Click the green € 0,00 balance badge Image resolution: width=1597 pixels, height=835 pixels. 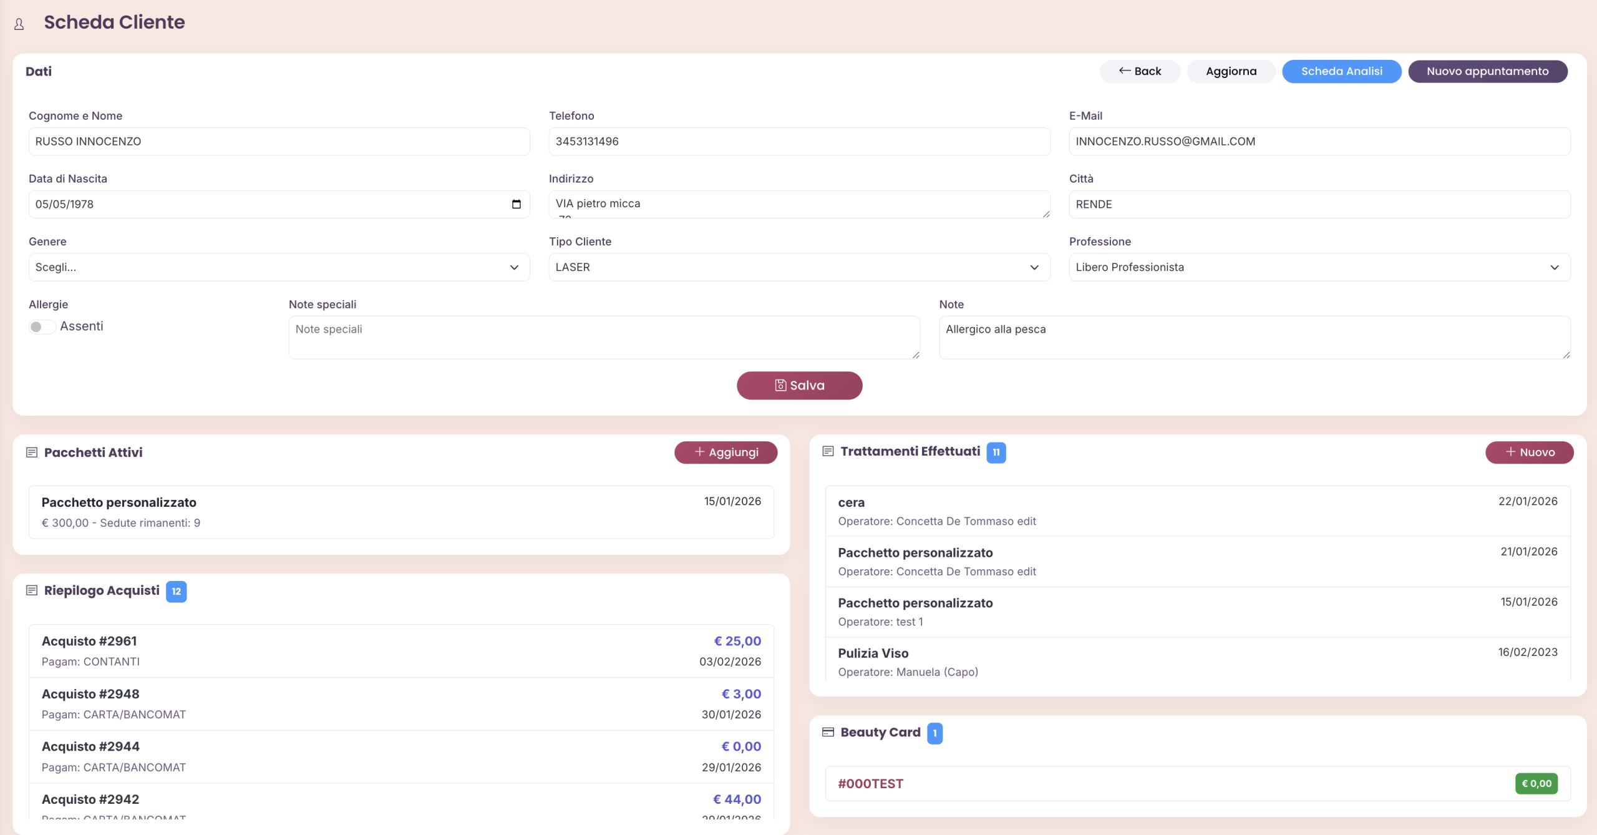click(1536, 784)
